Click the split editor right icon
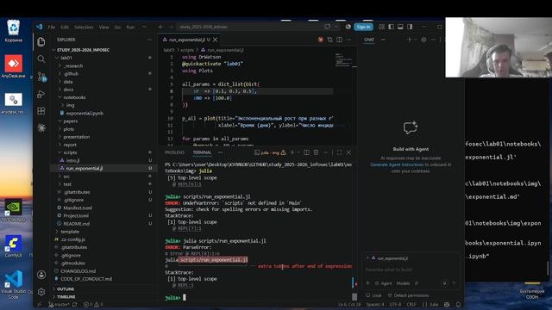Screen dimensions: 552x310 [339, 40]
